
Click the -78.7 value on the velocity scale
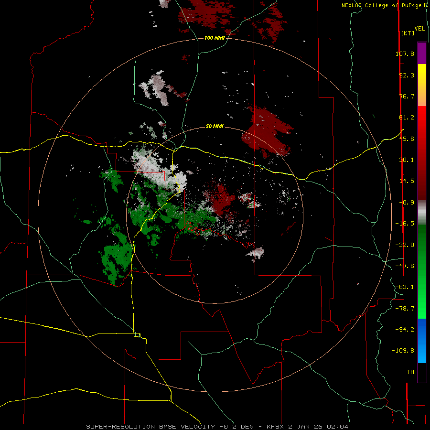click(405, 309)
